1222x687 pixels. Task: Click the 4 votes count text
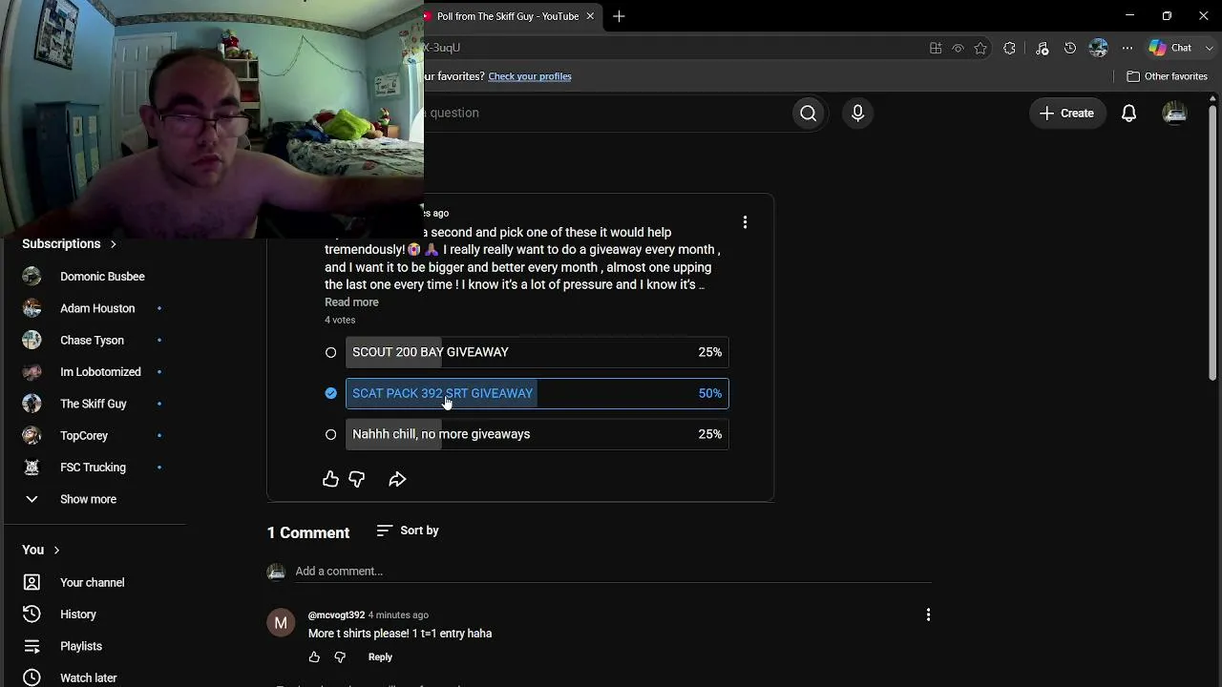tap(340, 321)
